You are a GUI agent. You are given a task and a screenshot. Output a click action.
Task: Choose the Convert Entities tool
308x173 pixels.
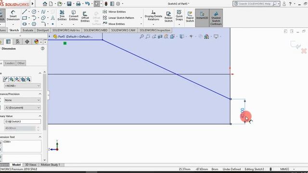tap(74, 15)
